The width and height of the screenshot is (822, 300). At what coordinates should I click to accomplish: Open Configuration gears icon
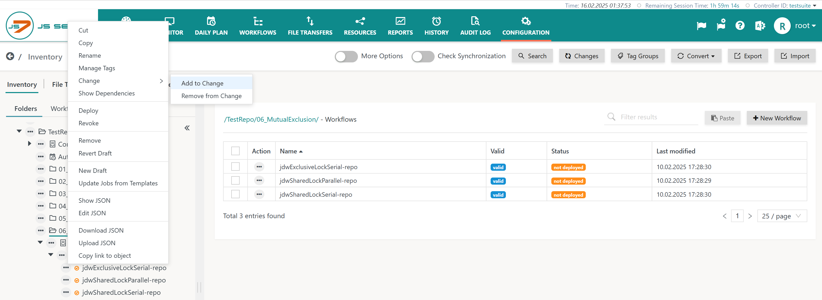pyautogui.click(x=526, y=21)
